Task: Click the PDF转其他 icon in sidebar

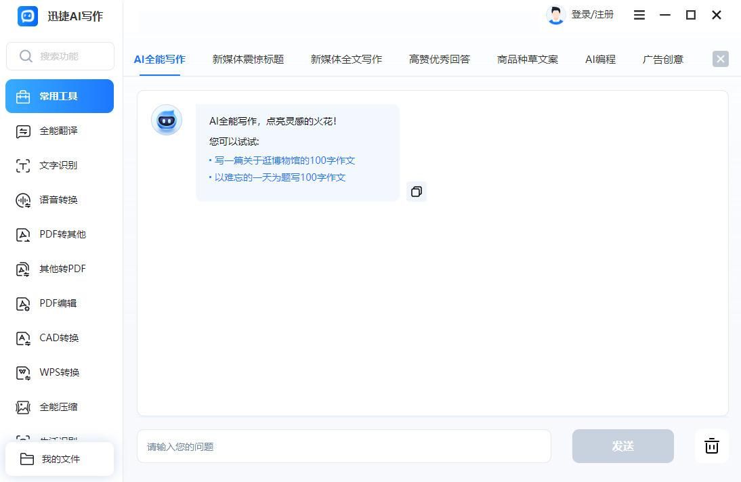Action: point(23,234)
